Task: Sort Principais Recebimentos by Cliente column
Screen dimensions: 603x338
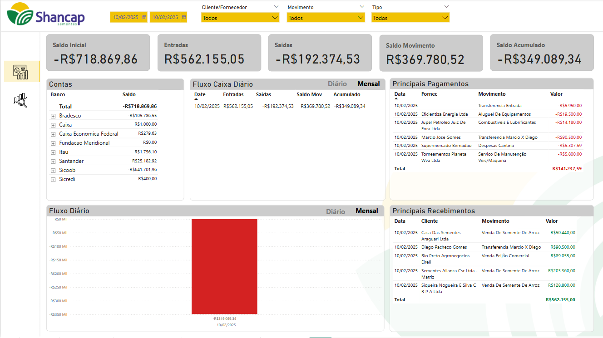Action: coord(430,221)
